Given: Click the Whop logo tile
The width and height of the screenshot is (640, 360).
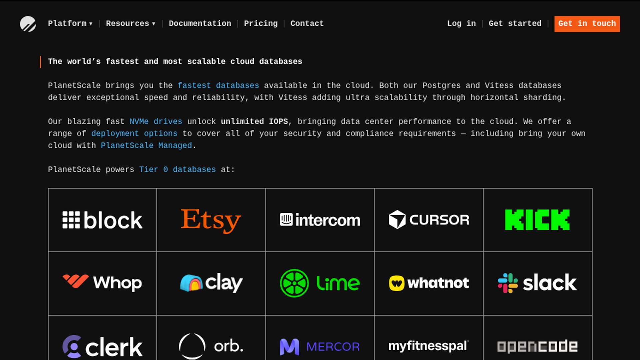Looking at the screenshot, I should coord(102,283).
